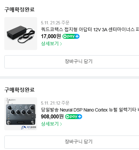
Task: Add the adapter to cart with 장바구니 담기
Action: coord(72,62)
